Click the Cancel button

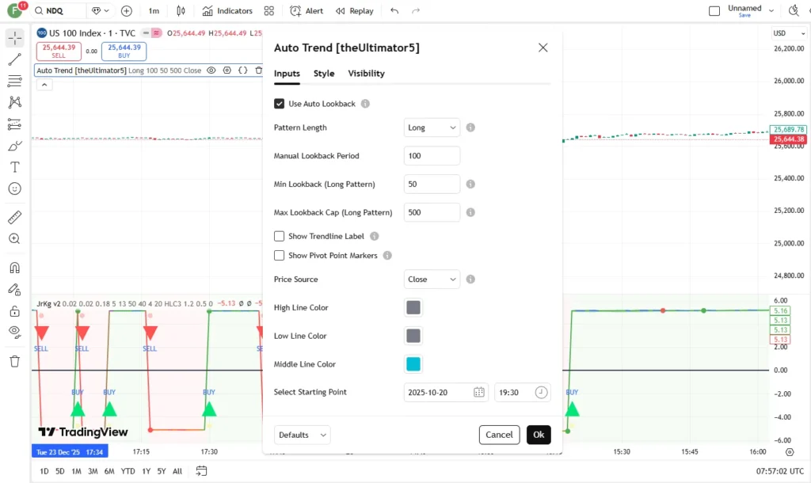coord(499,435)
